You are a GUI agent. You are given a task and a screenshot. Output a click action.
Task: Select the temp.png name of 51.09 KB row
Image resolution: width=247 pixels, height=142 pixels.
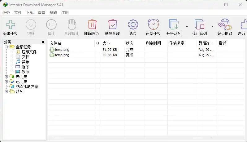62,50
